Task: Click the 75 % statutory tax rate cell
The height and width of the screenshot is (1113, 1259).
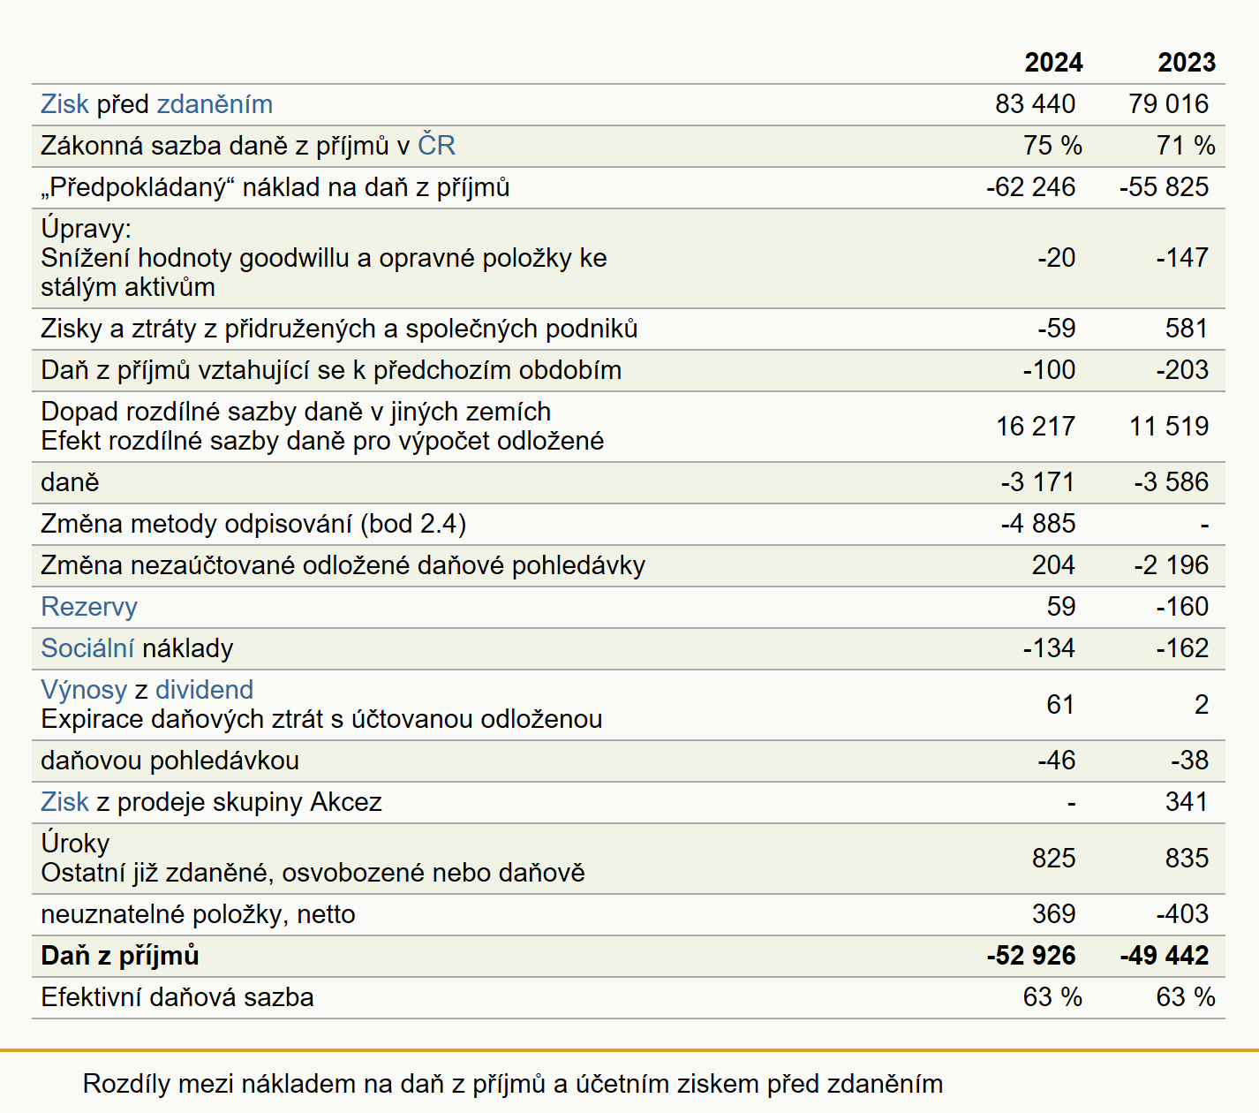Action: 1052,146
